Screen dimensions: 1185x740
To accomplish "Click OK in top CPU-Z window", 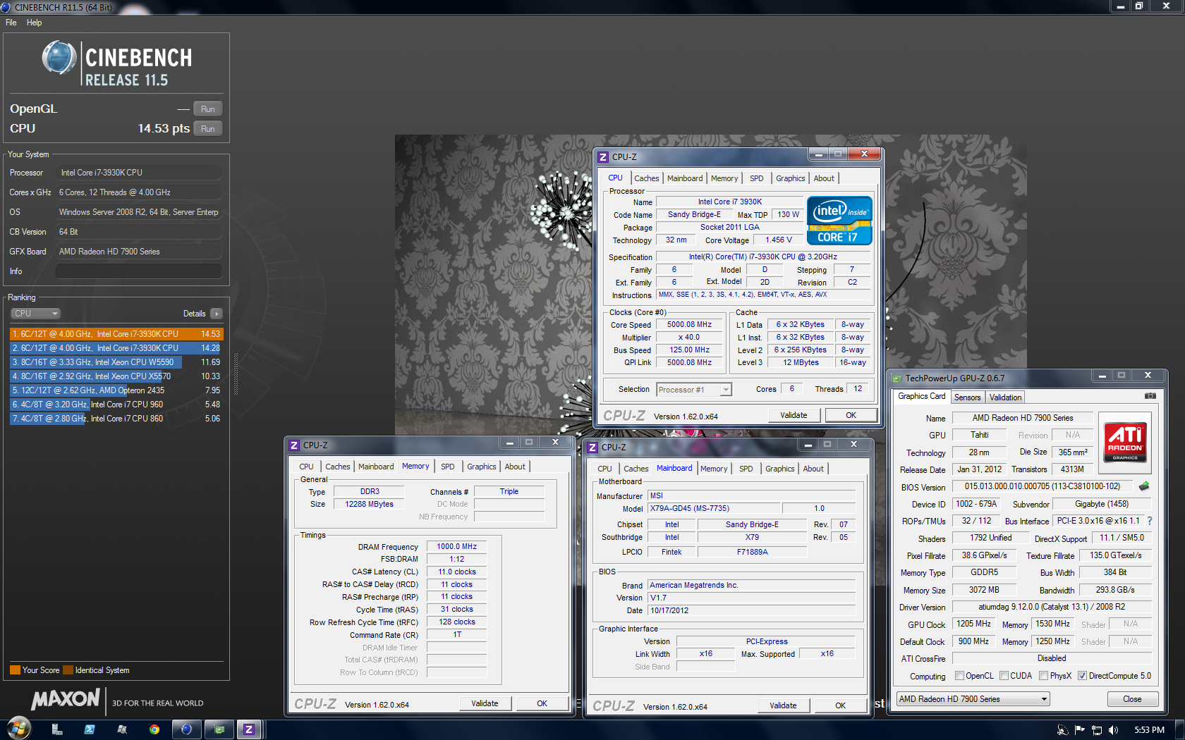I will point(851,415).
